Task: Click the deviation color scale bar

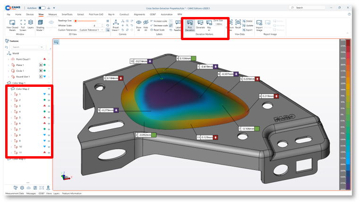Action: click(x=348, y=114)
